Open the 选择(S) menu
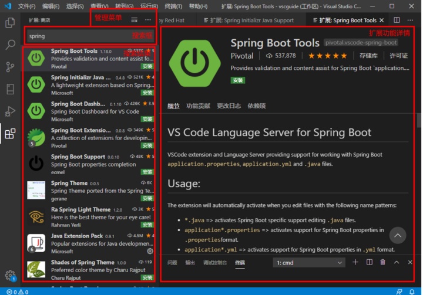Screen dimensions: 423x295 coord(75,6)
